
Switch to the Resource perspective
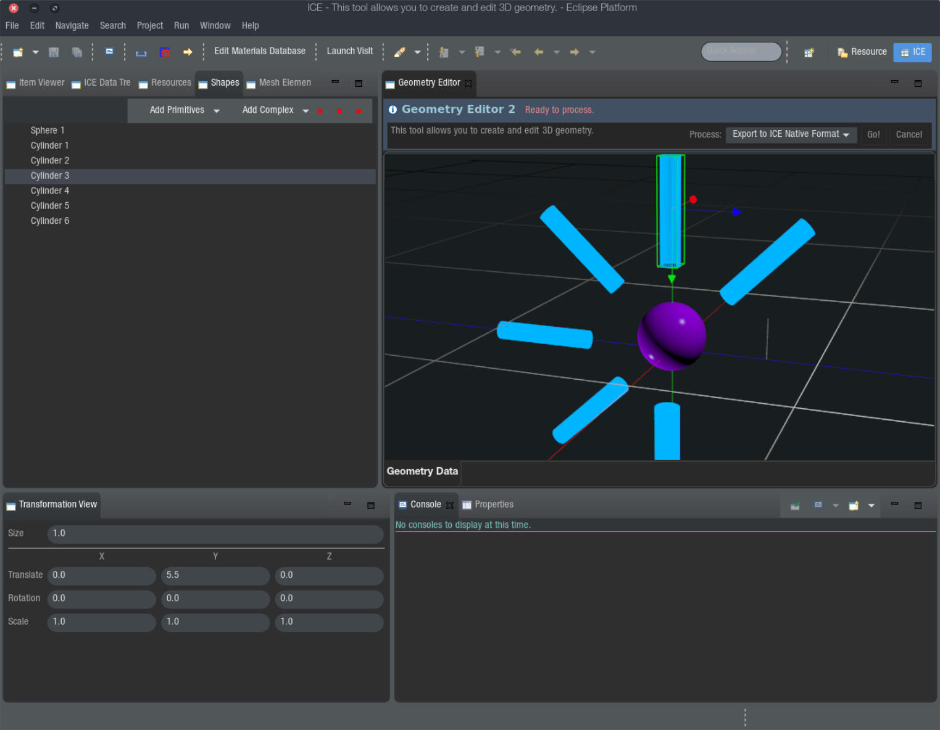(x=862, y=52)
